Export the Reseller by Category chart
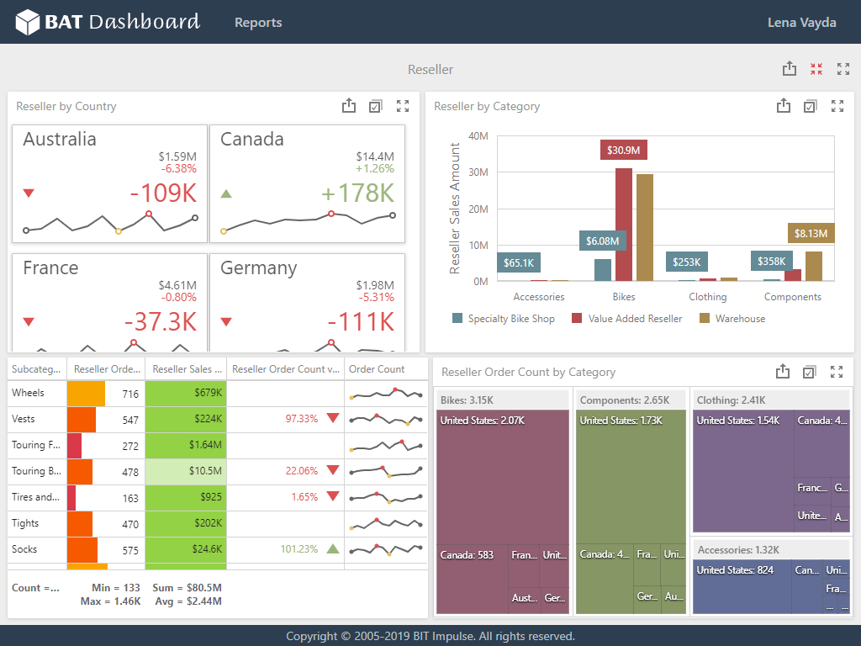 [784, 105]
